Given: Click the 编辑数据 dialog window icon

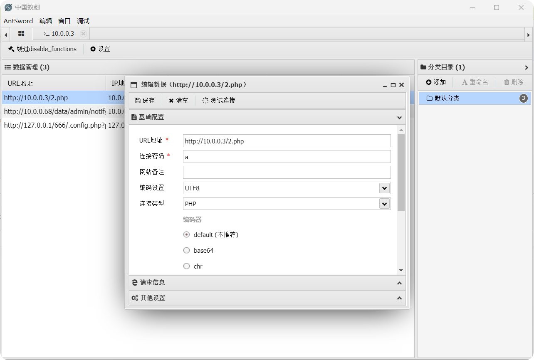Looking at the screenshot, I should click(133, 85).
